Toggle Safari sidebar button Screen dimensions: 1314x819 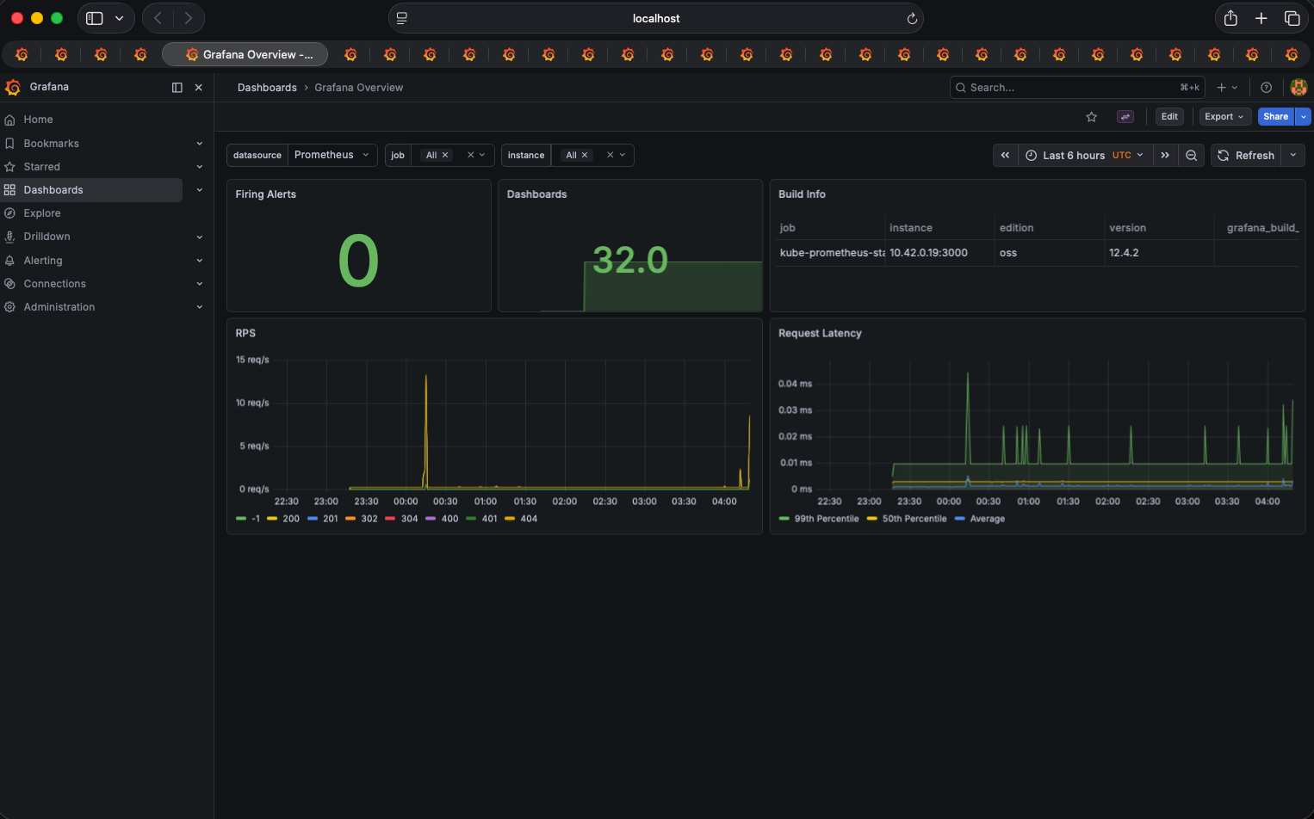click(95, 18)
